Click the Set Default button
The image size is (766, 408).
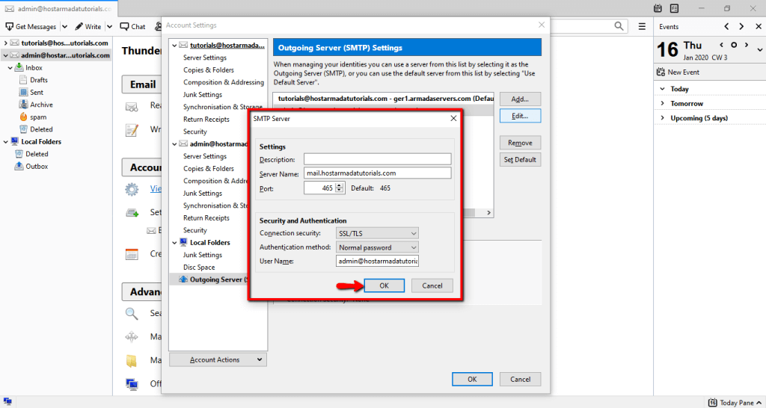520,160
